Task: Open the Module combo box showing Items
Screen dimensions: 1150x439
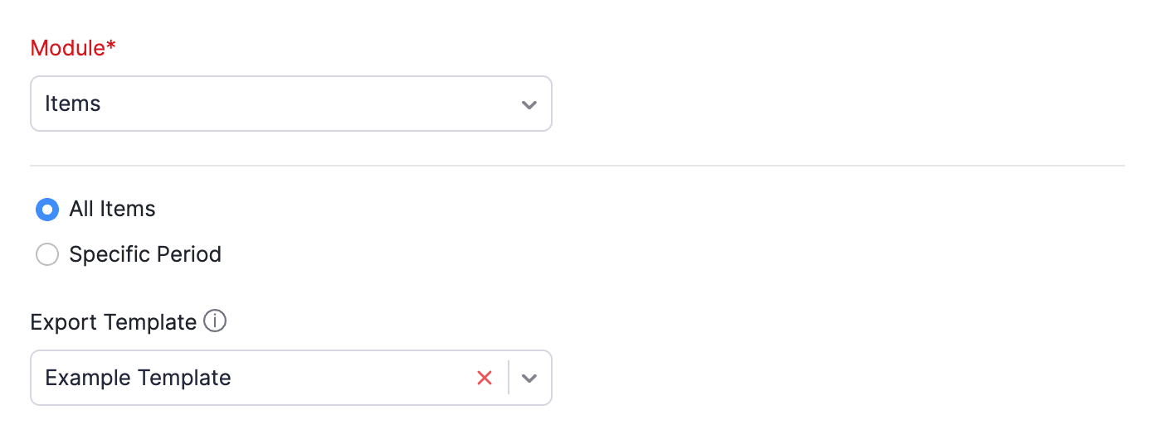Action: [290, 104]
